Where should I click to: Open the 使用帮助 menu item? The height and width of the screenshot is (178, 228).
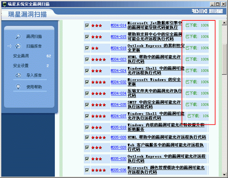tap(34, 87)
